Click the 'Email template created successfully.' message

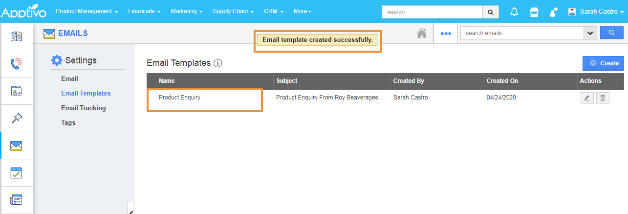pos(318,40)
